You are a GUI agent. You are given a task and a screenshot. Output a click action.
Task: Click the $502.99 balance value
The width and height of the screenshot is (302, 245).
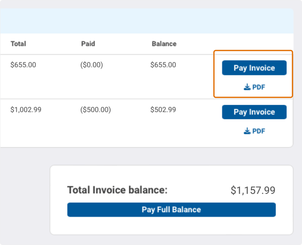coord(163,109)
